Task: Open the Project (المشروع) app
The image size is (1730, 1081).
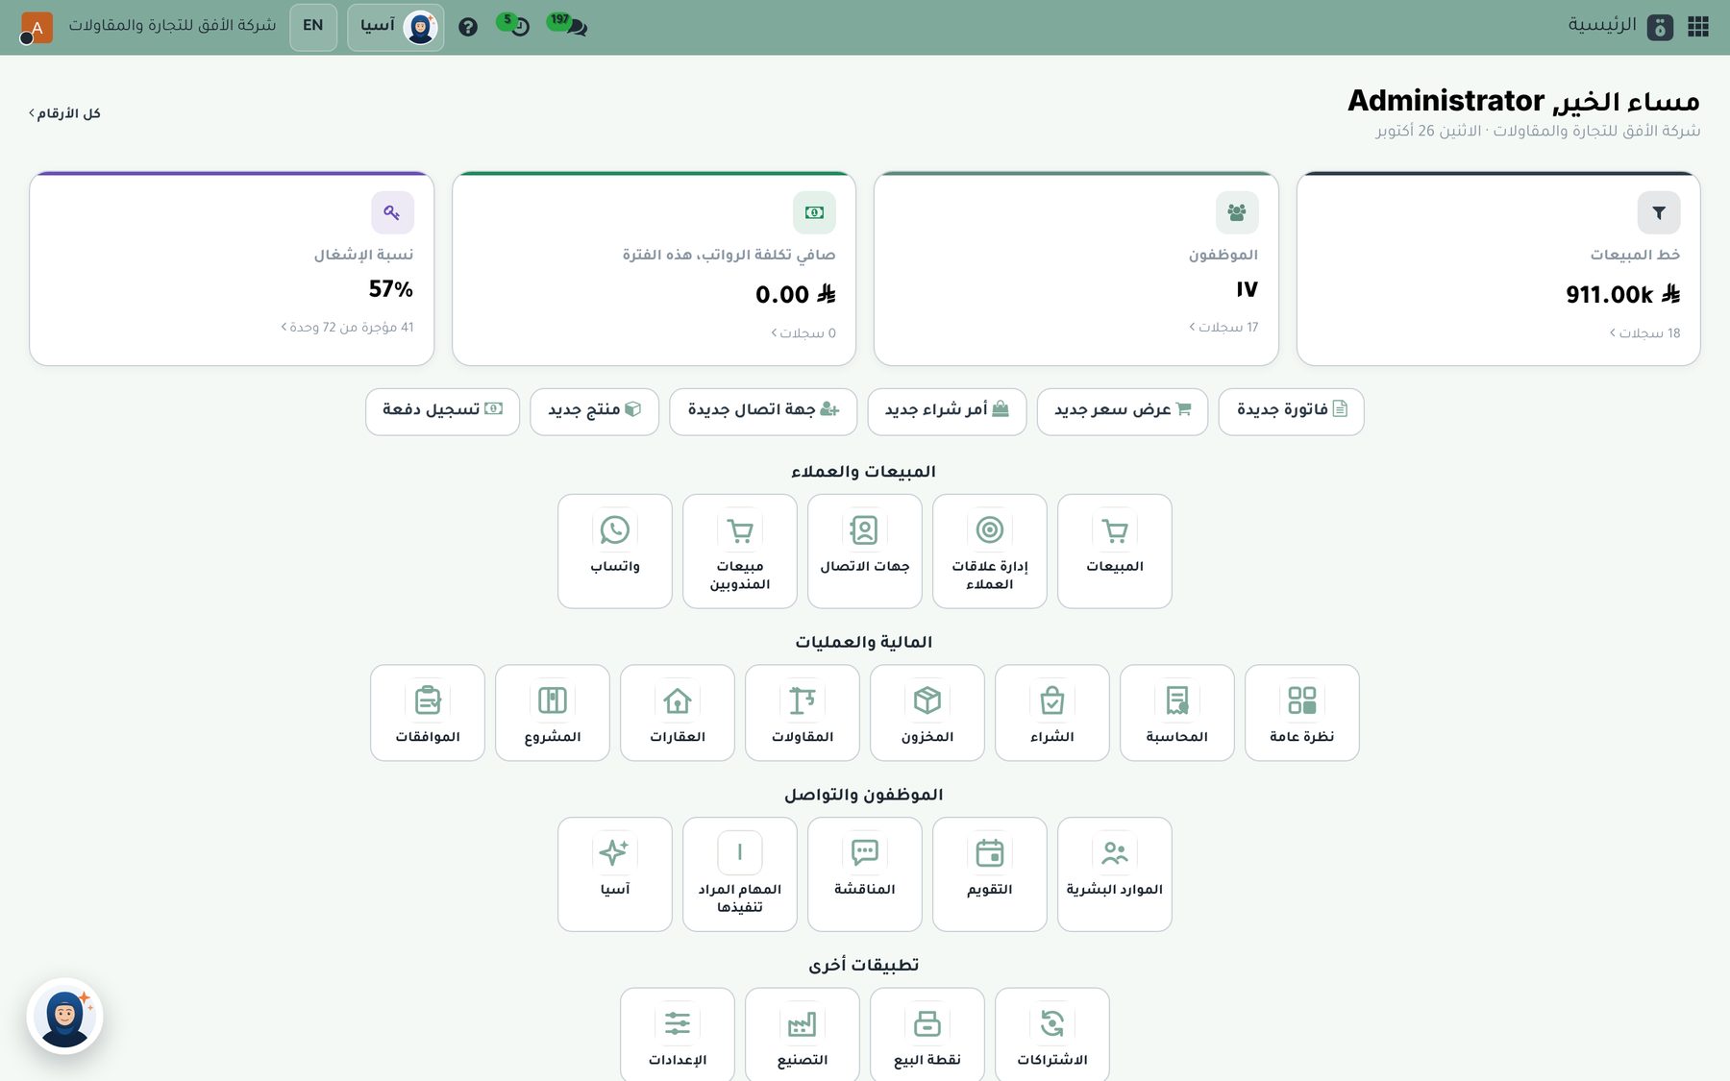Action: click(x=553, y=713)
